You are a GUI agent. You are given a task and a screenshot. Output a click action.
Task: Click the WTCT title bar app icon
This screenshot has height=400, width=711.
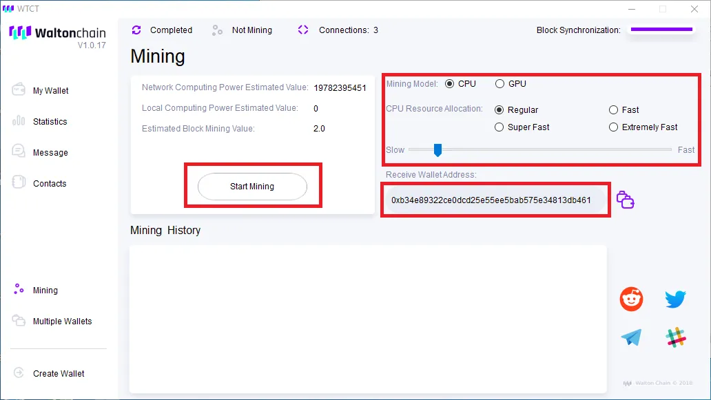pos(8,9)
